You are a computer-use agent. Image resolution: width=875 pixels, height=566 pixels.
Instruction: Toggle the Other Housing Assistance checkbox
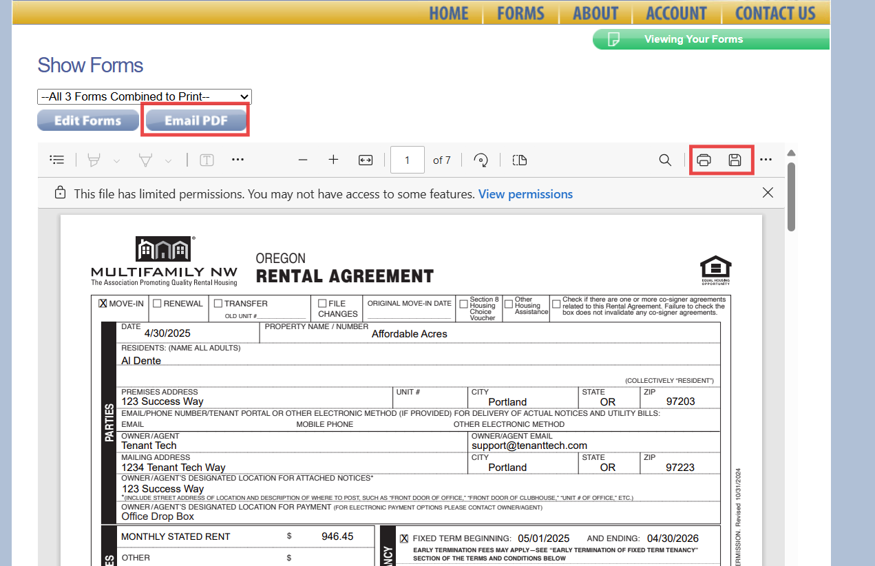click(x=509, y=303)
